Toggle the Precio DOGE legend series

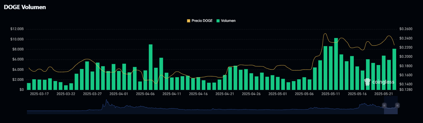point(200,21)
